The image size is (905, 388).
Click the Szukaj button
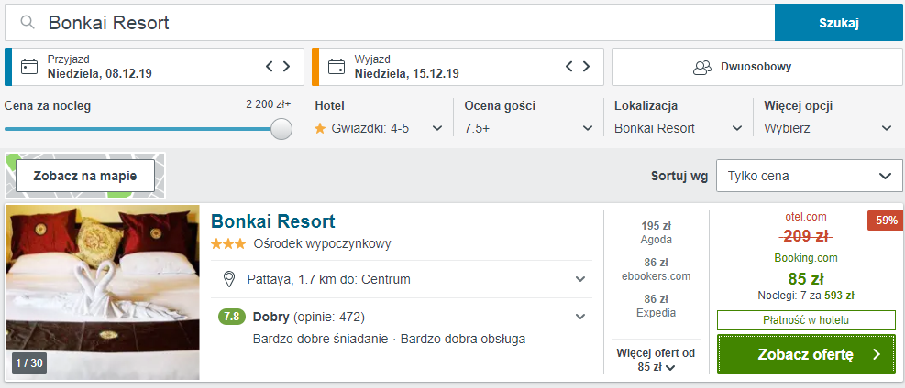(x=839, y=23)
